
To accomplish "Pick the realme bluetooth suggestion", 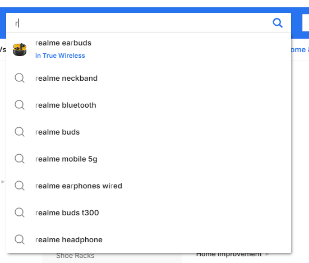I will (149, 105).
